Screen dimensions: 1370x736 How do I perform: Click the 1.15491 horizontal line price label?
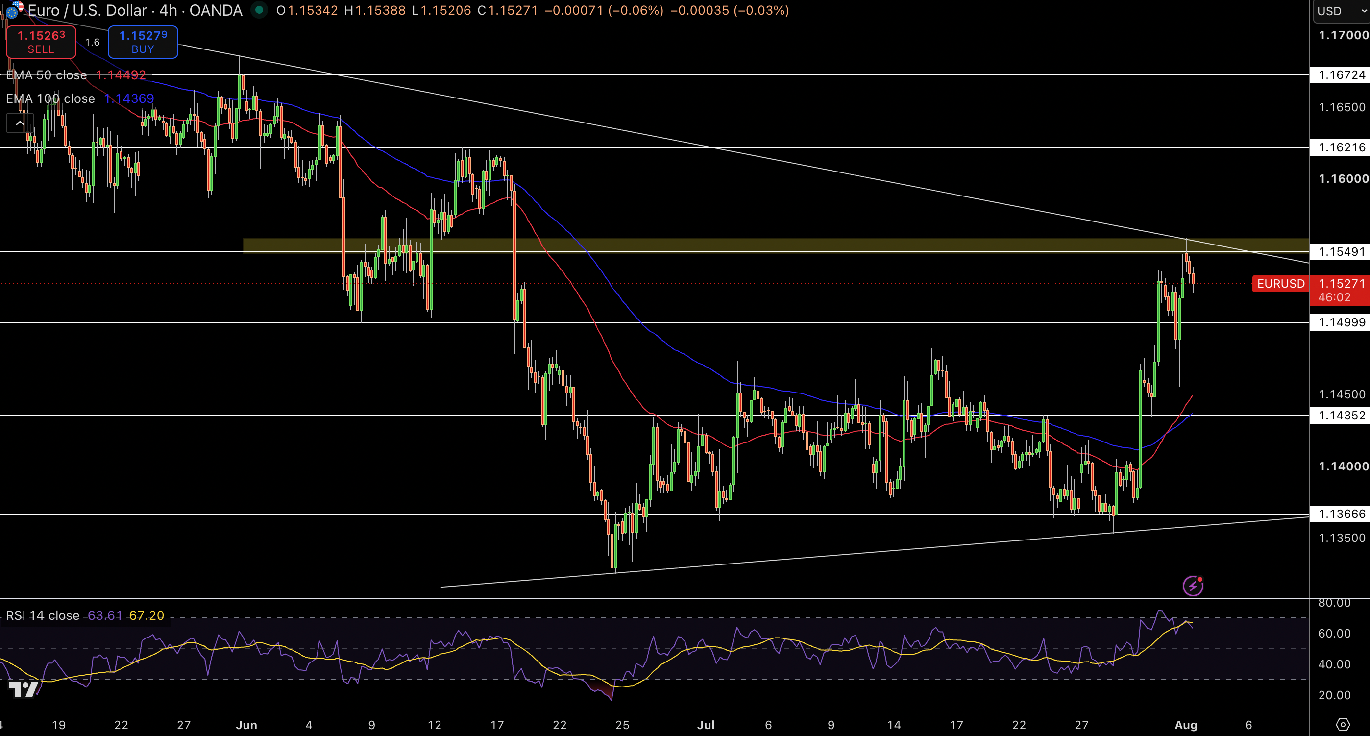click(x=1340, y=251)
